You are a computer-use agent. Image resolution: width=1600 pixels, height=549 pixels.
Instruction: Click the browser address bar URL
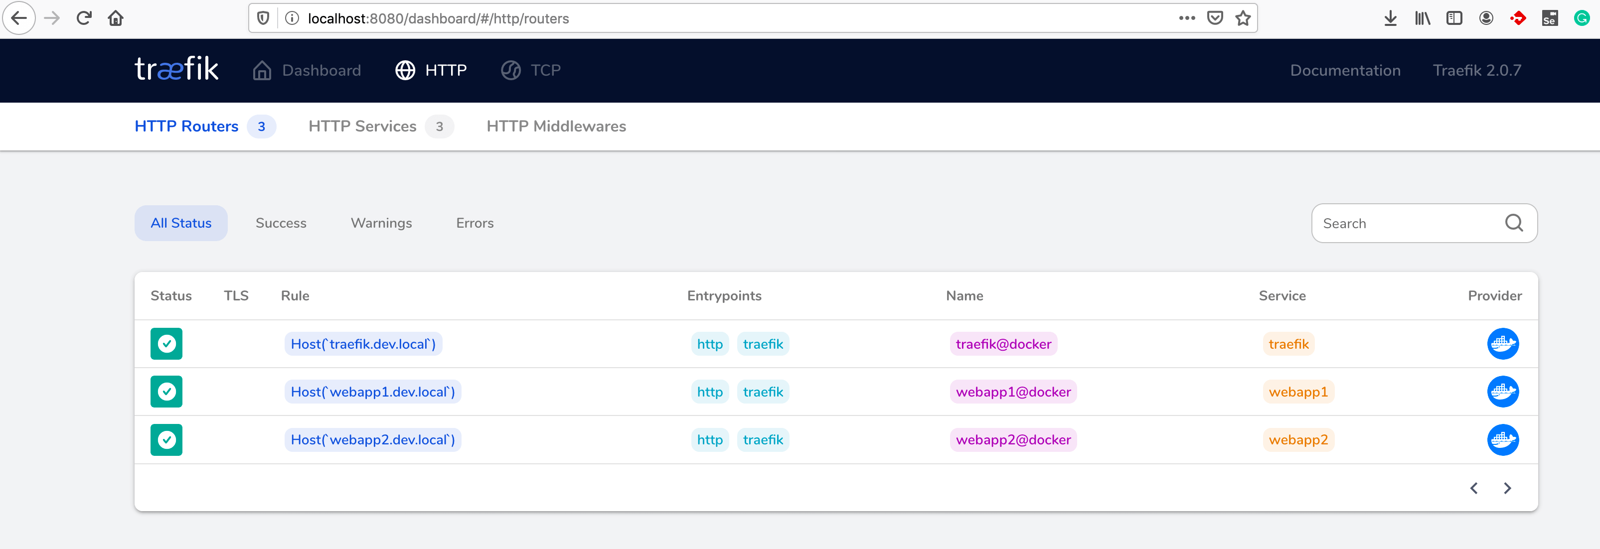click(x=439, y=18)
